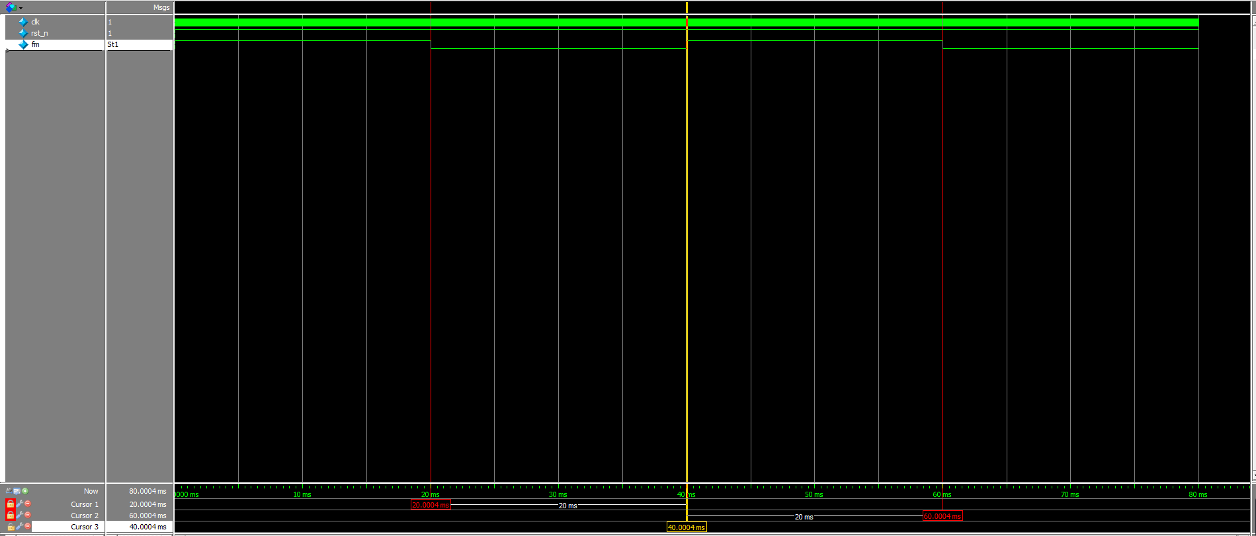
Task: Toggle the lock on Cursor 2
Action: coord(10,515)
